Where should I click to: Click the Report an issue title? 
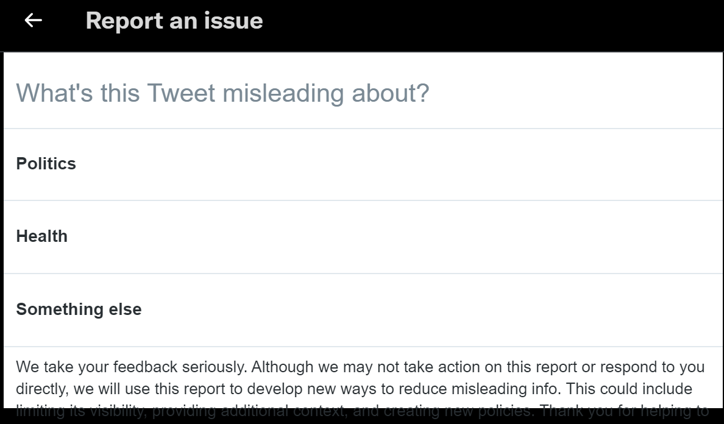click(x=175, y=20)
